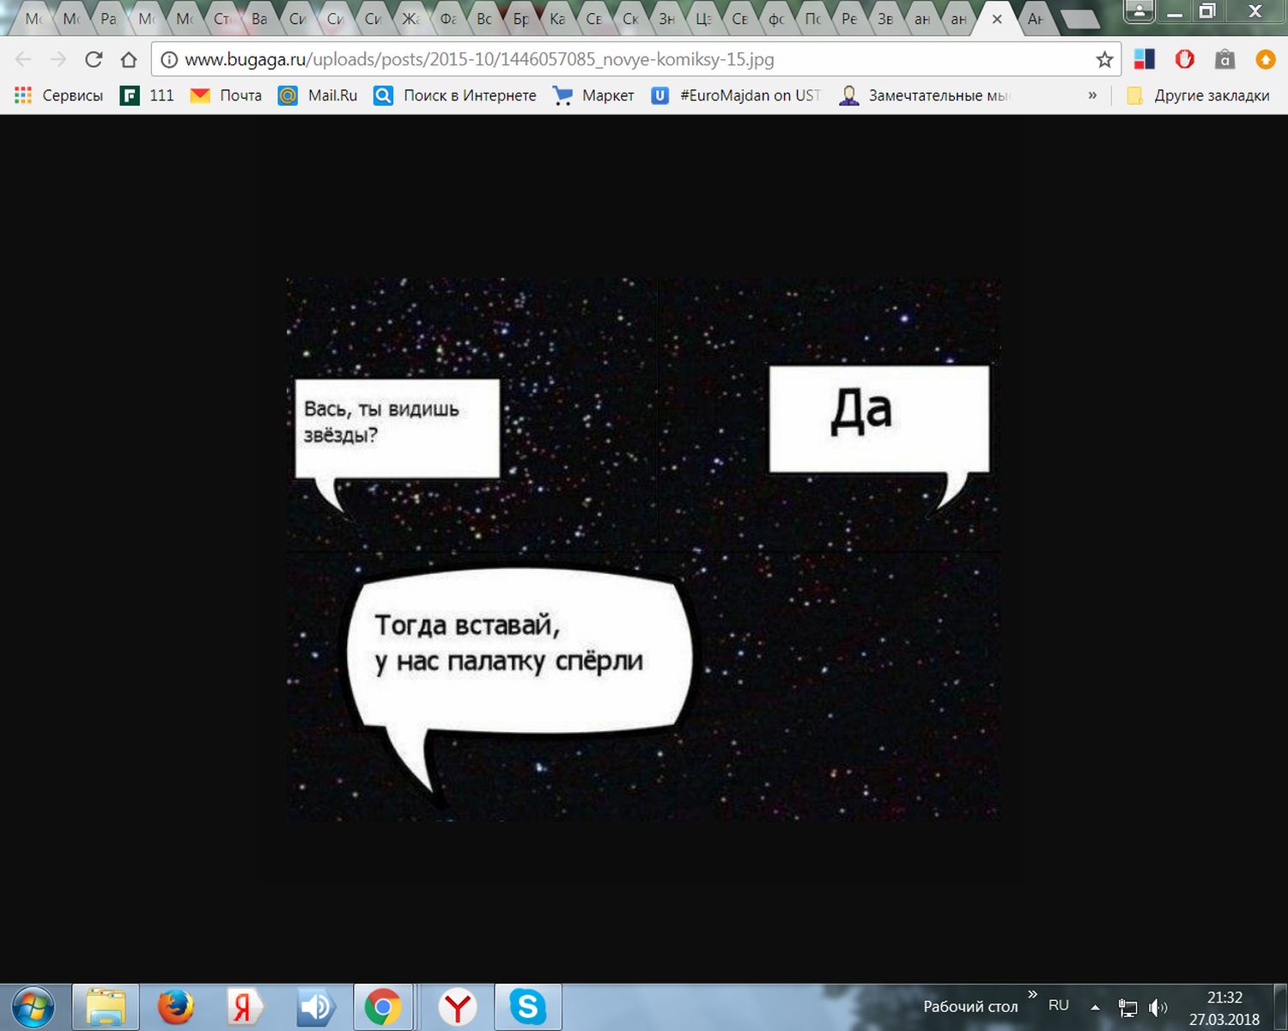Show hidden system tray icons
The height and width of the screenshot is (1031, 1288).
(1095, 1007)
